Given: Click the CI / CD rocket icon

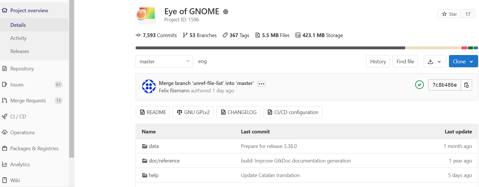Looking at the screenshot, I should coord(5,117).
